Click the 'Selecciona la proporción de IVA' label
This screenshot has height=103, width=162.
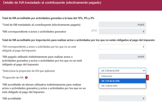[x=29, y=71]
